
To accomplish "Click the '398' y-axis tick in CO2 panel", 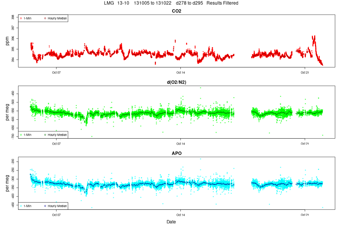I will pyautogui.click(x=13, y=17).
